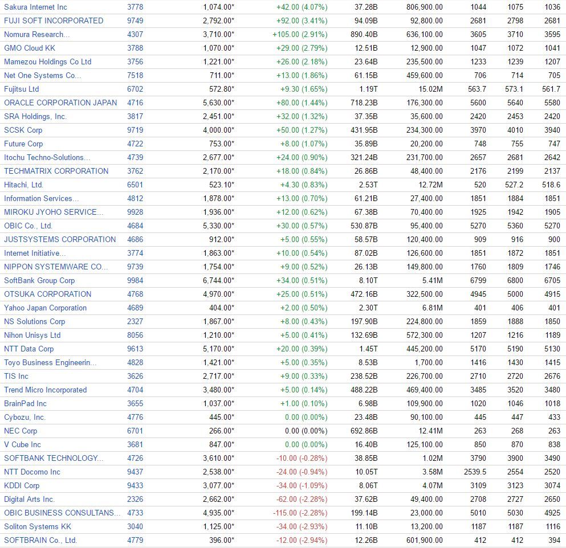Open SOFTBRAIN Co., Ltd. link
Viewport: 566px width, 548px height.
[40, 542]
